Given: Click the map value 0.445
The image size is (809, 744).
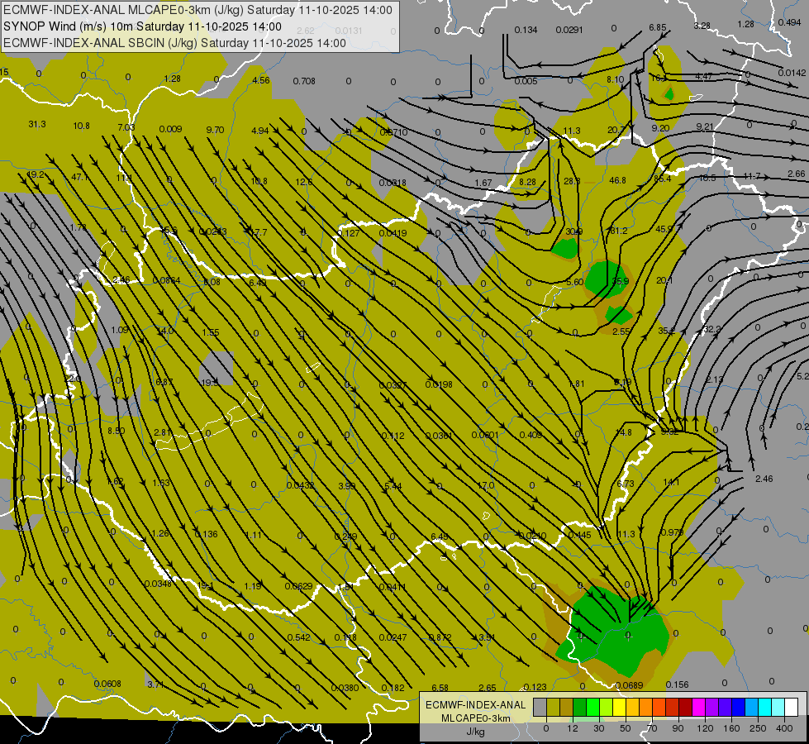Looking at the screenshot, I should tap(579, 535).
